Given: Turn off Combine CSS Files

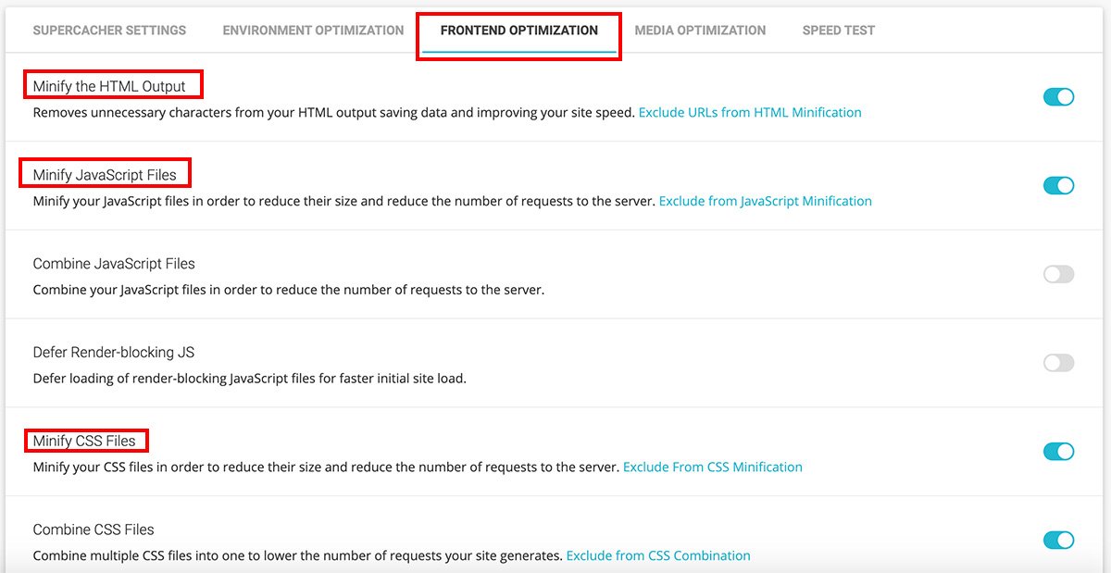Looking at the screenshot, I should [x=1057, y=540].
